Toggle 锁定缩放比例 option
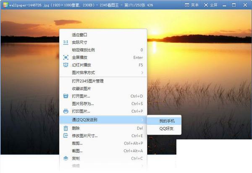This screenshot has height=173, width=252. [103, 50]
